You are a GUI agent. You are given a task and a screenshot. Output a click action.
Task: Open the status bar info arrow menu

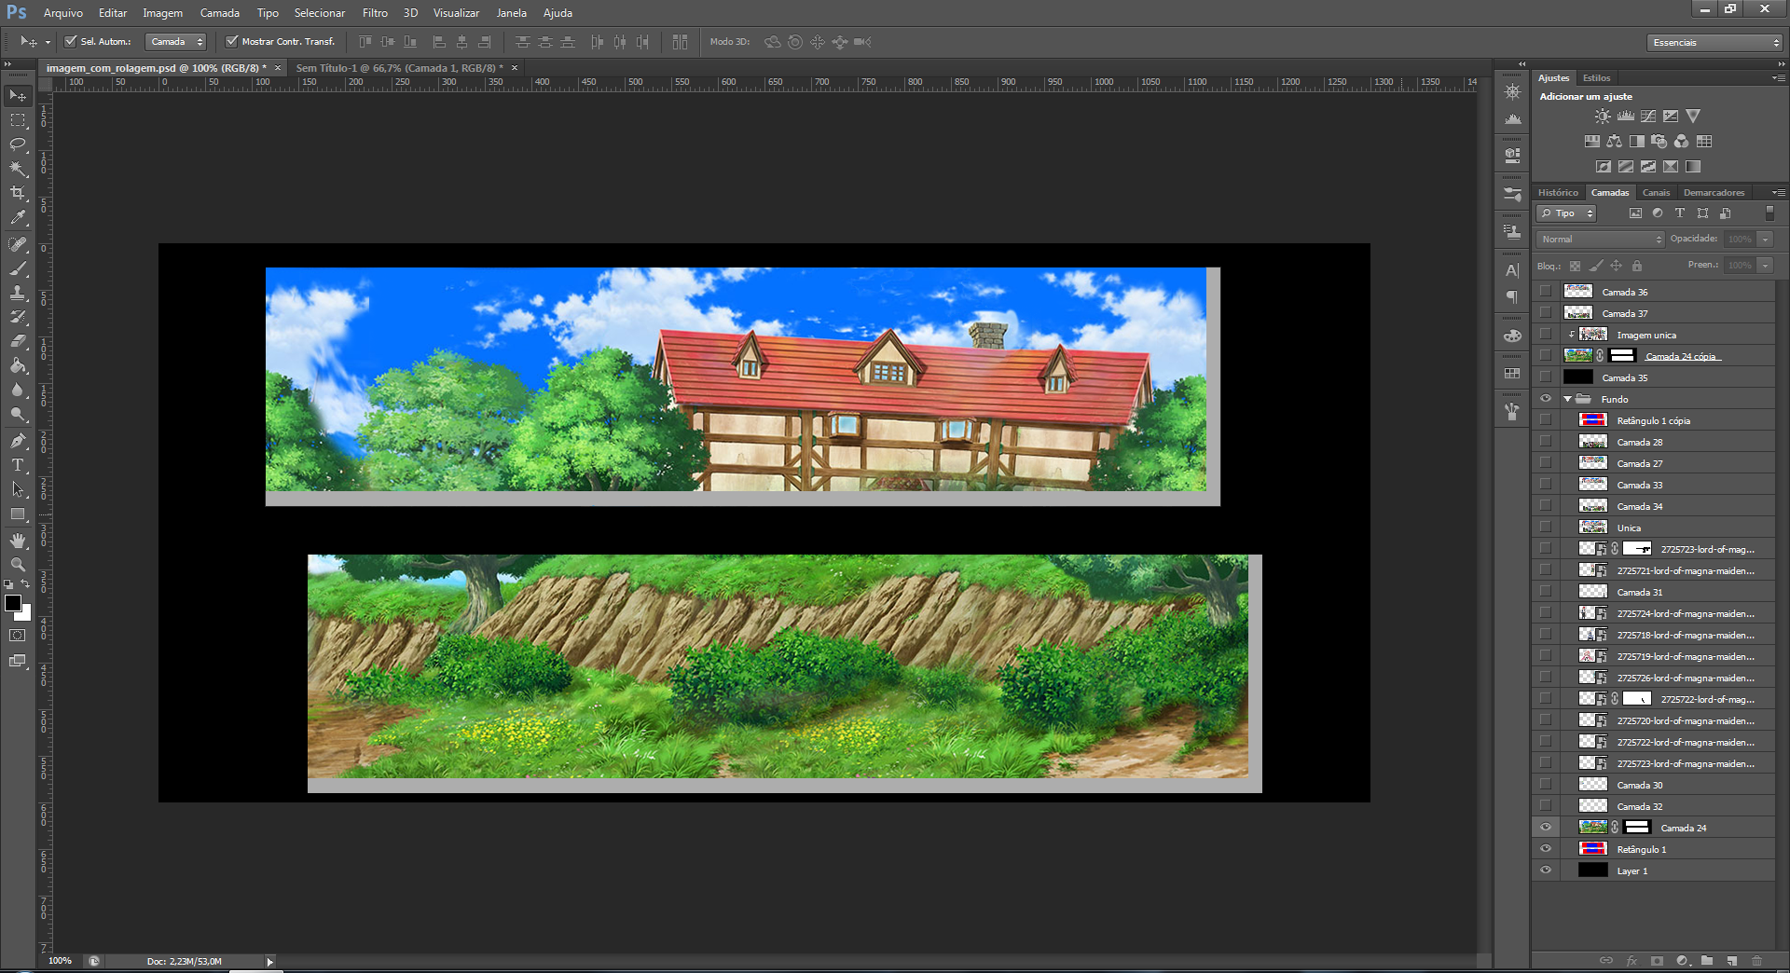[269, 962]
